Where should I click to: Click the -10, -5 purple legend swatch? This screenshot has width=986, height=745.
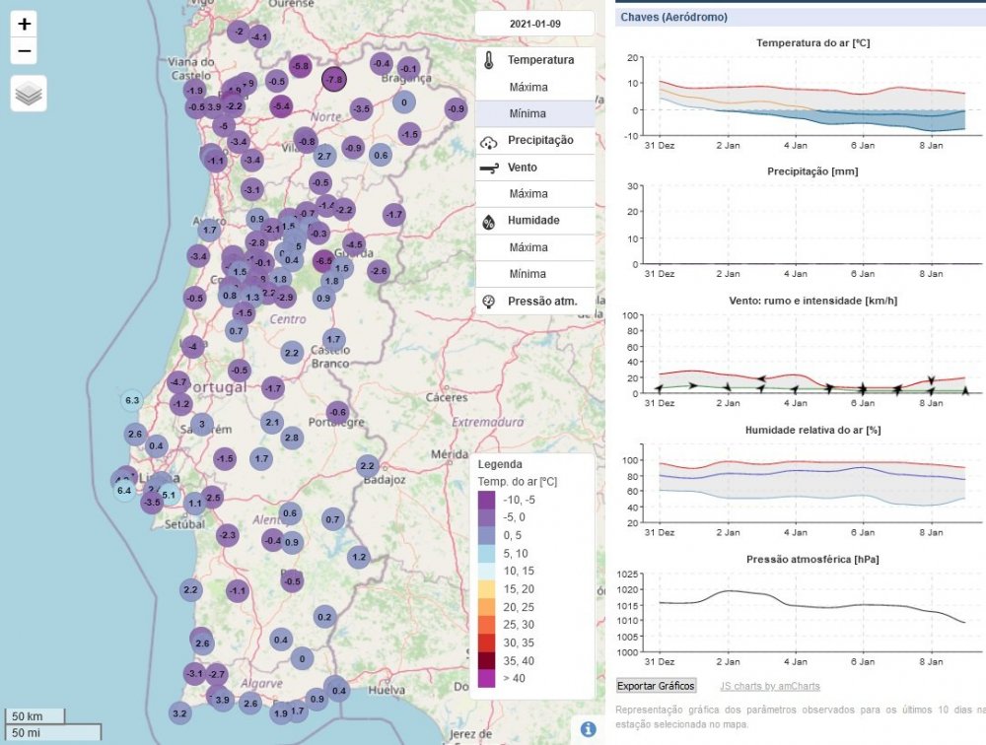coord(485,500)
